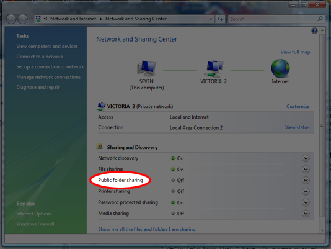Click Public folder sharing Off status indicator
Image resolution: width=331 pixels, height=249 pixels.
[x=173, y=180]
